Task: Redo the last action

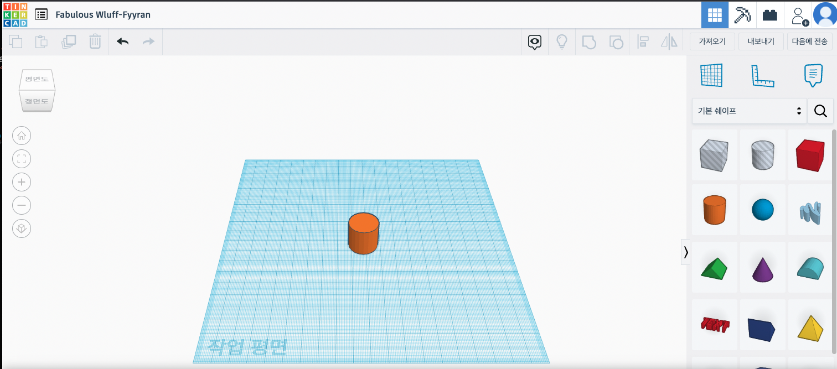Action: 148,41
